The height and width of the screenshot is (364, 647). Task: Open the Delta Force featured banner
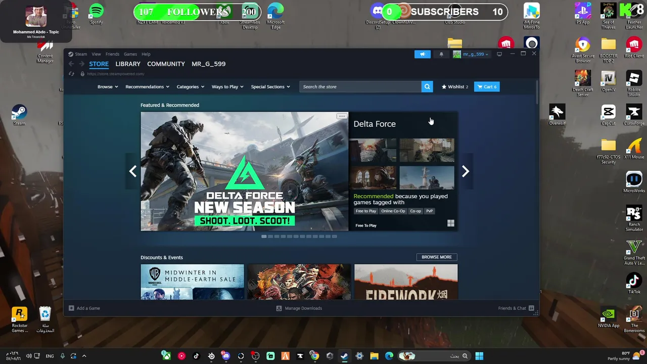click(244, 171)
